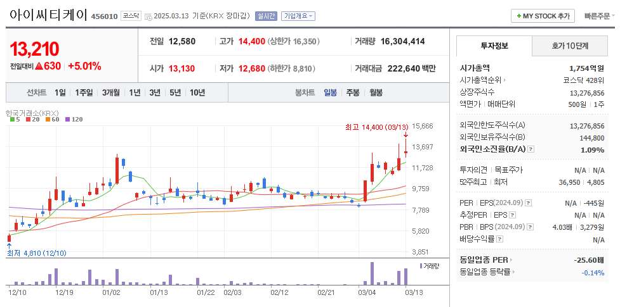Click the 전일 value 12,580
The width and height of the screenshot is (620, 307).
[182, 41]
